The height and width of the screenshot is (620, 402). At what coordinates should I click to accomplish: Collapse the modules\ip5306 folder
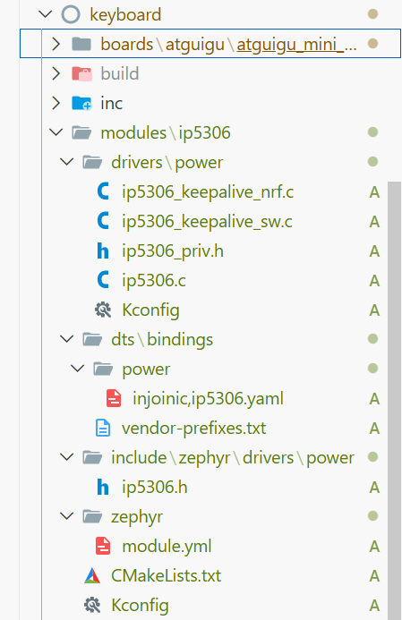(x=56, y=132)
